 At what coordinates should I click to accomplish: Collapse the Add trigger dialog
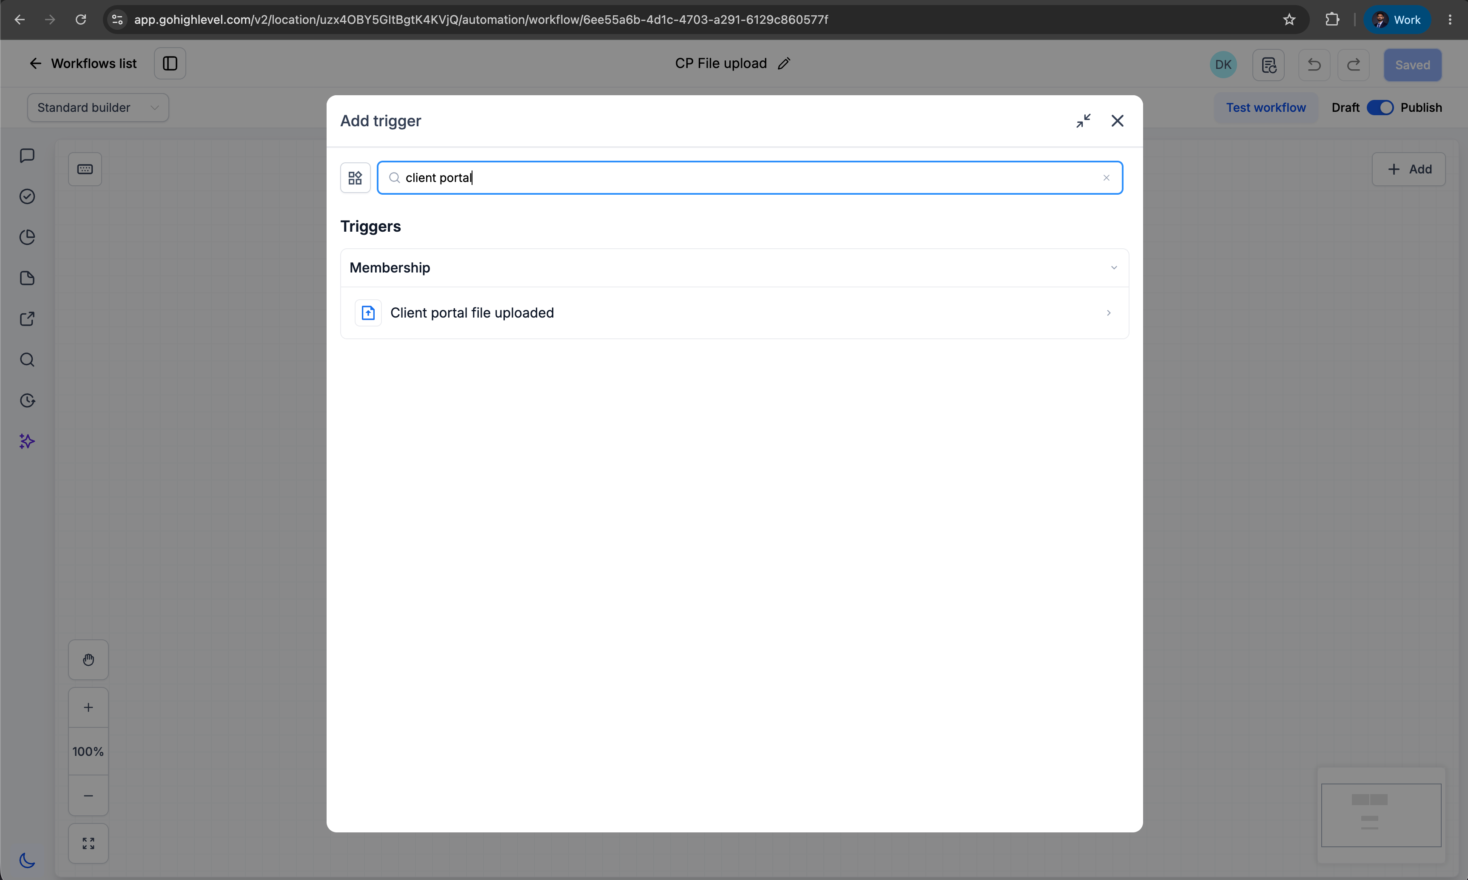[1083, 121]
